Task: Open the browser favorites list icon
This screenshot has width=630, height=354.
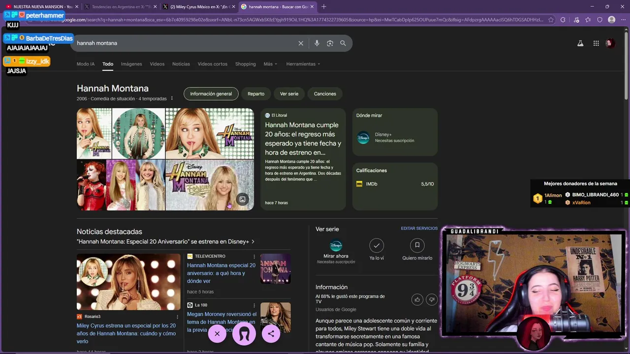Action: point(588,20)
